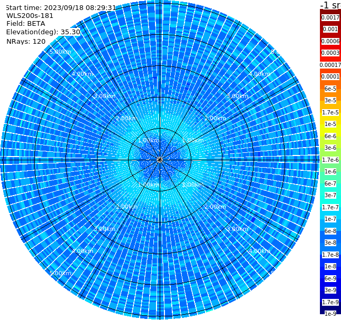Click the 6e-8 colorbar label
This screenshot has width=341, height=320.
(330, 231)
